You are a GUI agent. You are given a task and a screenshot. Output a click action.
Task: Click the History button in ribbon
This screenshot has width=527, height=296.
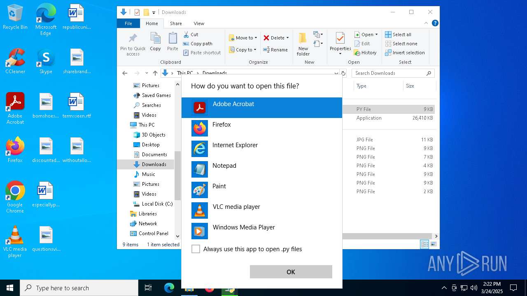[365, 53]
